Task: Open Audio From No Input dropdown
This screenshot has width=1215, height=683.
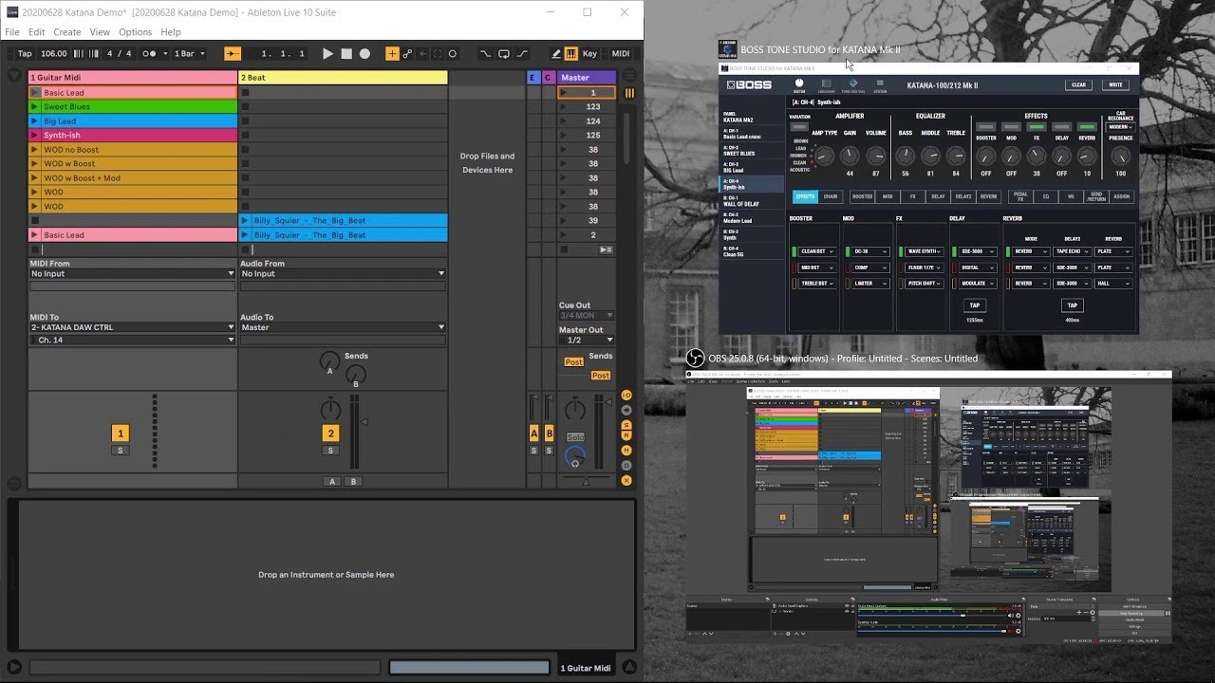Action: click(x=343, y=273)
